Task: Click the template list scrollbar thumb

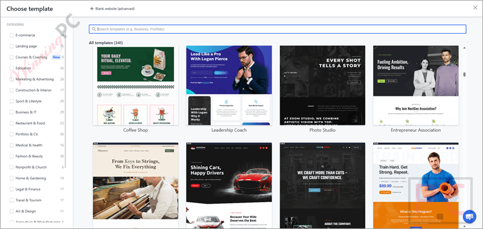Action: pyautogui.click(x=464, y=74)
